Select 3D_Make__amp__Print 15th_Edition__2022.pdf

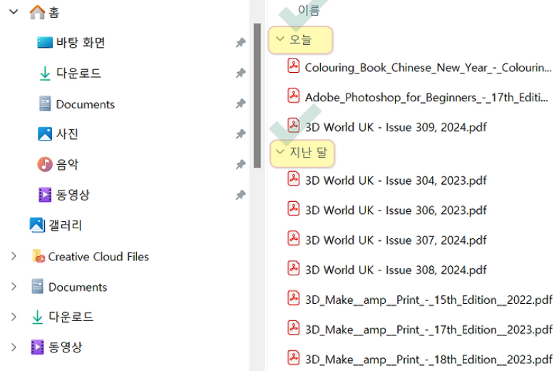(x=429, y=300)
